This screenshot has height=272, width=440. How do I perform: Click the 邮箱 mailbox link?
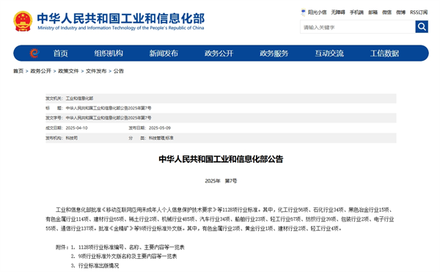click(x=373, y=12)
